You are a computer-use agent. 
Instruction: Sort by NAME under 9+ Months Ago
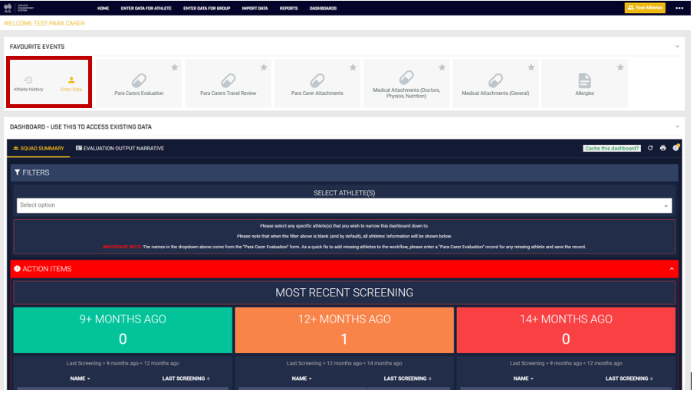pos(80,378)
